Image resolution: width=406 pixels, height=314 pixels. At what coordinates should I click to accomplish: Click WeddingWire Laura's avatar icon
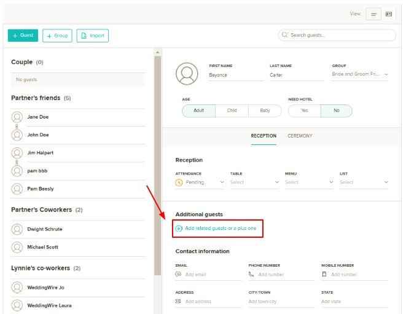[17, 305]
